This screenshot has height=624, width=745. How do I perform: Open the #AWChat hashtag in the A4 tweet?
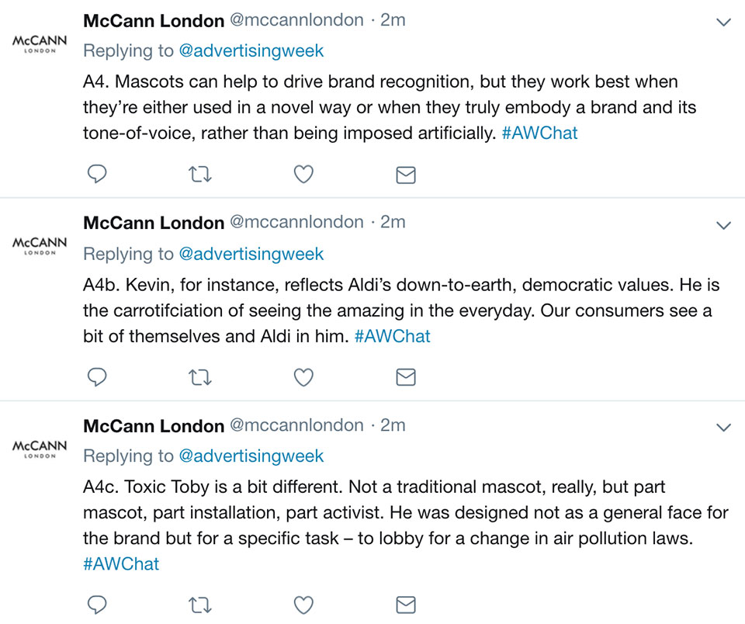point(540,133)
